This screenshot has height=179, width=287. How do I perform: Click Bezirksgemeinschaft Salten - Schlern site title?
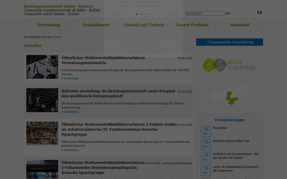click(58, 6)
